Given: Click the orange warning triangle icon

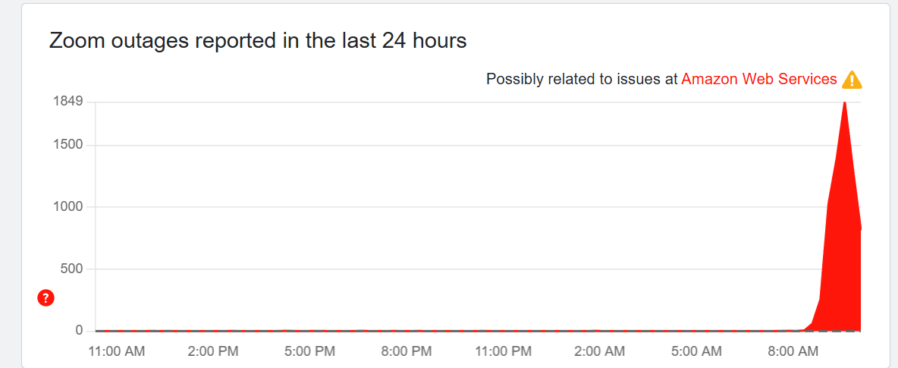Looking at the screenshot, I should pyautogui.click(x=852, y=80).
